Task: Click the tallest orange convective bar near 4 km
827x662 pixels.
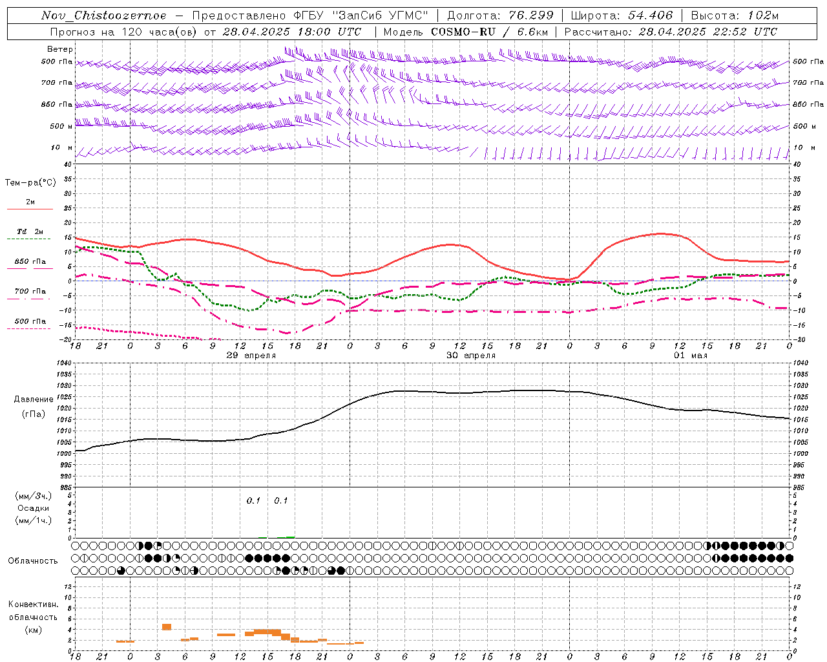Action: [167, 626]
